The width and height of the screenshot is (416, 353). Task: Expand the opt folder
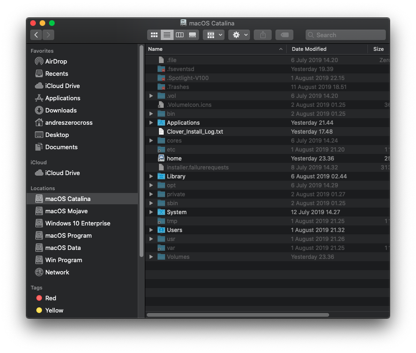tap(151, 185)
